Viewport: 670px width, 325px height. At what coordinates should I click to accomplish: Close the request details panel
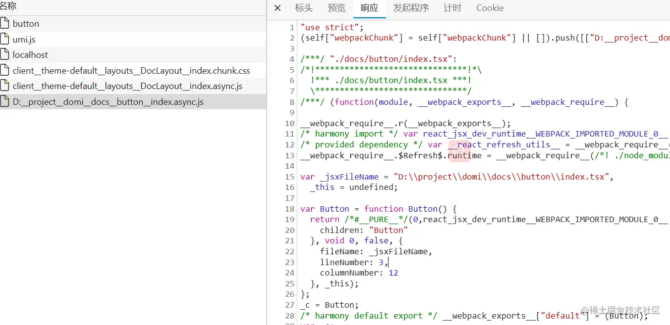click(x=278, y=8)
